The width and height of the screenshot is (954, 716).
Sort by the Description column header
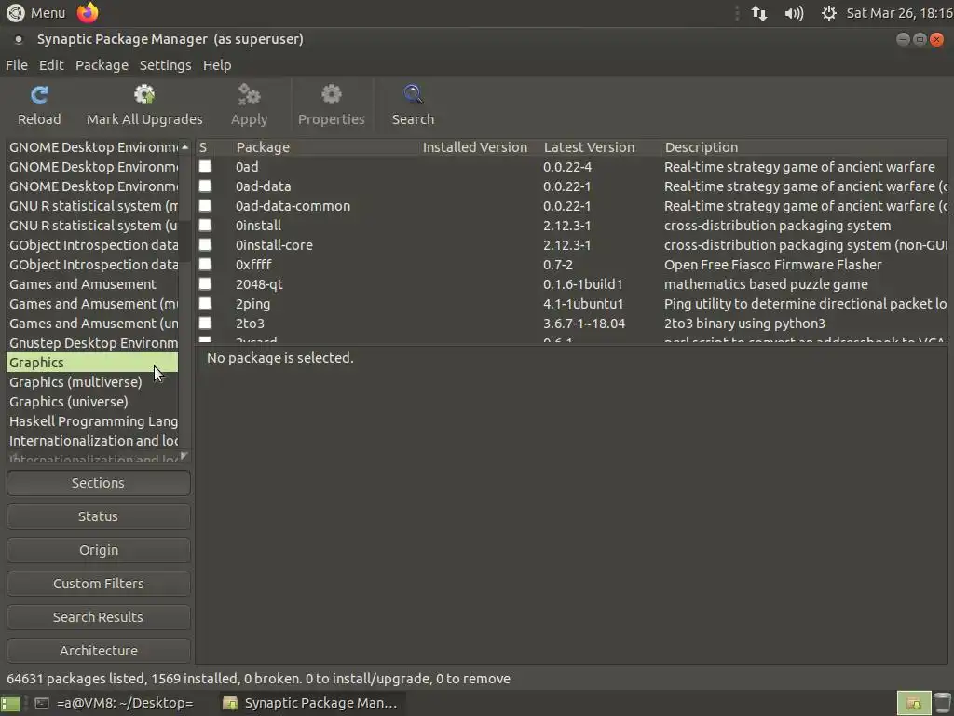coord(804,147)
